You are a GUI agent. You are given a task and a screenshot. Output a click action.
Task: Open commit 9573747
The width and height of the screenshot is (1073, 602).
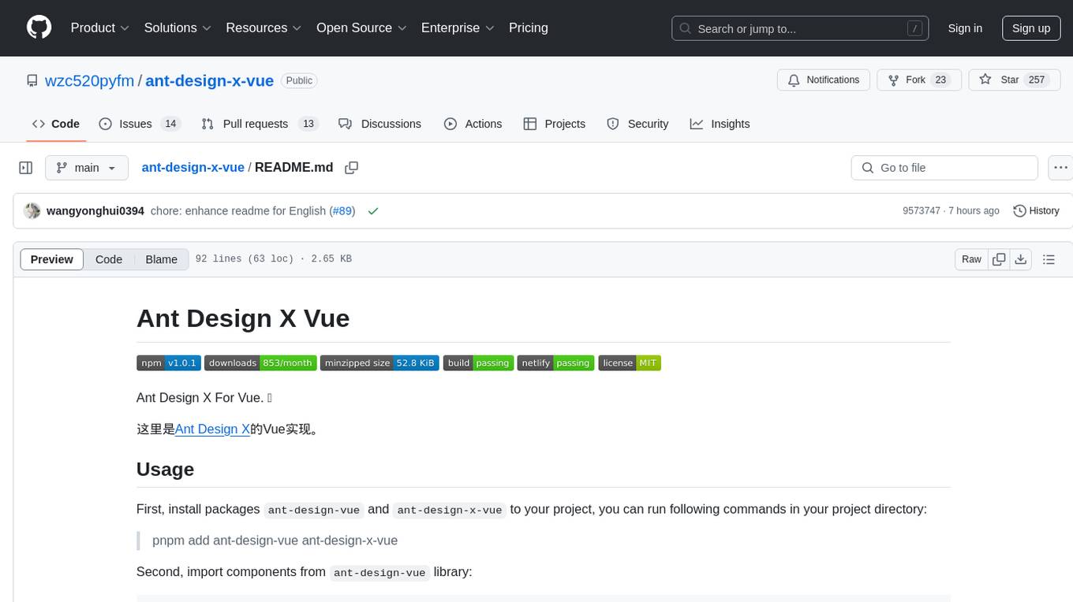(x=922, y=211)
